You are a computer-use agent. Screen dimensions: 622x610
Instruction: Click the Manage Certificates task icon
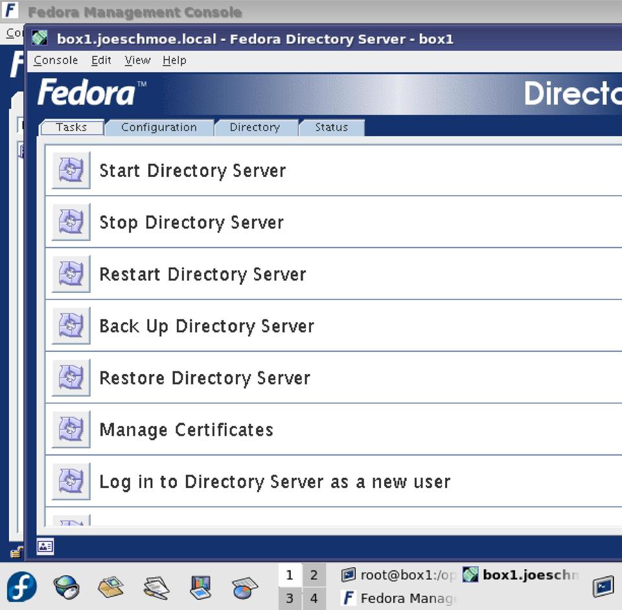click(71, 430)
